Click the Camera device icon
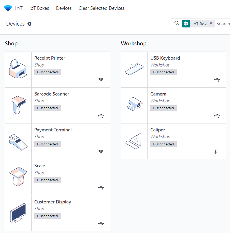The height and width of the screenshot is (233, 230). 134,105
